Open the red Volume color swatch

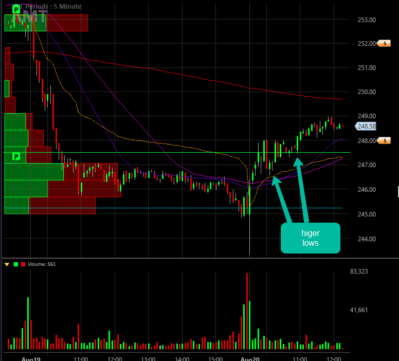[x=23, y=264]
